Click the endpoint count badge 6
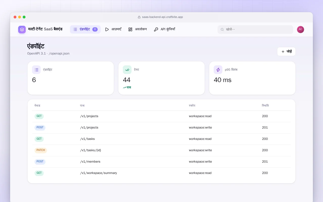 (x=95, y=29)
